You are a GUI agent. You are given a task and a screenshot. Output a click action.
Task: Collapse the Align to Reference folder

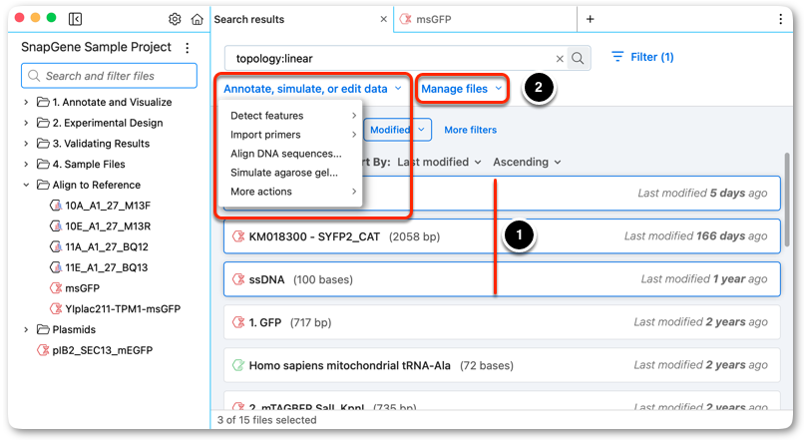pyautogui.click(x=26, y=185)
